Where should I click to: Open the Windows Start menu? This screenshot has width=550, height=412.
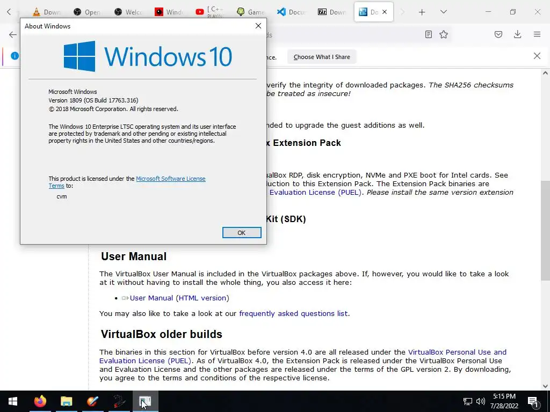pos(13,401)
